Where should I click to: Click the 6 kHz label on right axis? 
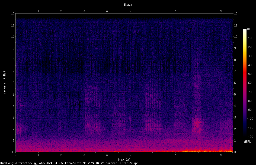click(x=235, y=83)
